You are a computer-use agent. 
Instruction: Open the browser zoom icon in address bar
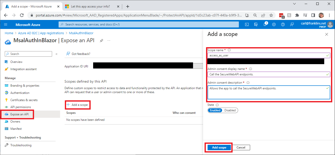pos(255,15)
